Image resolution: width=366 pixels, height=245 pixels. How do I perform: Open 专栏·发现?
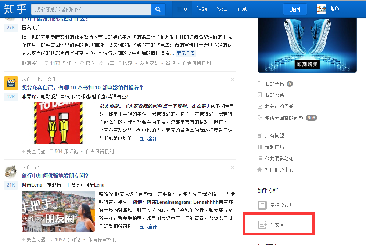(275, 205)
